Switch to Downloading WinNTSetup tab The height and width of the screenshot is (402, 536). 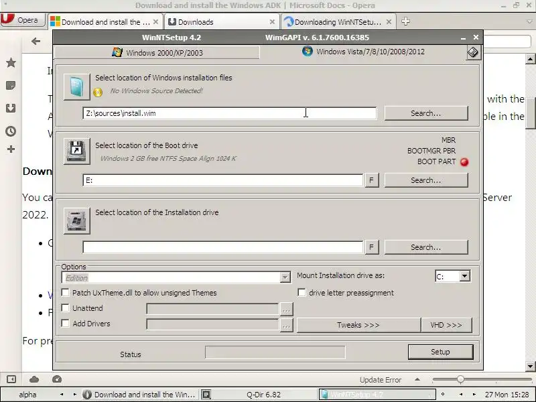pyautogui.click(x=338, y=22)
